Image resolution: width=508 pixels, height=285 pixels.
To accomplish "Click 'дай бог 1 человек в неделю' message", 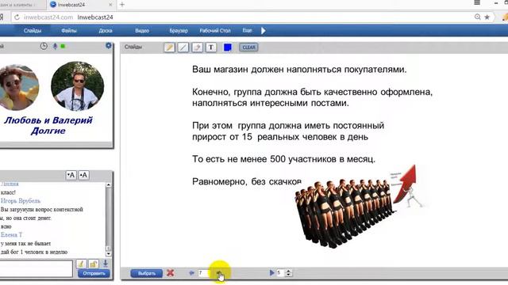I will click(x=34, y=252).
